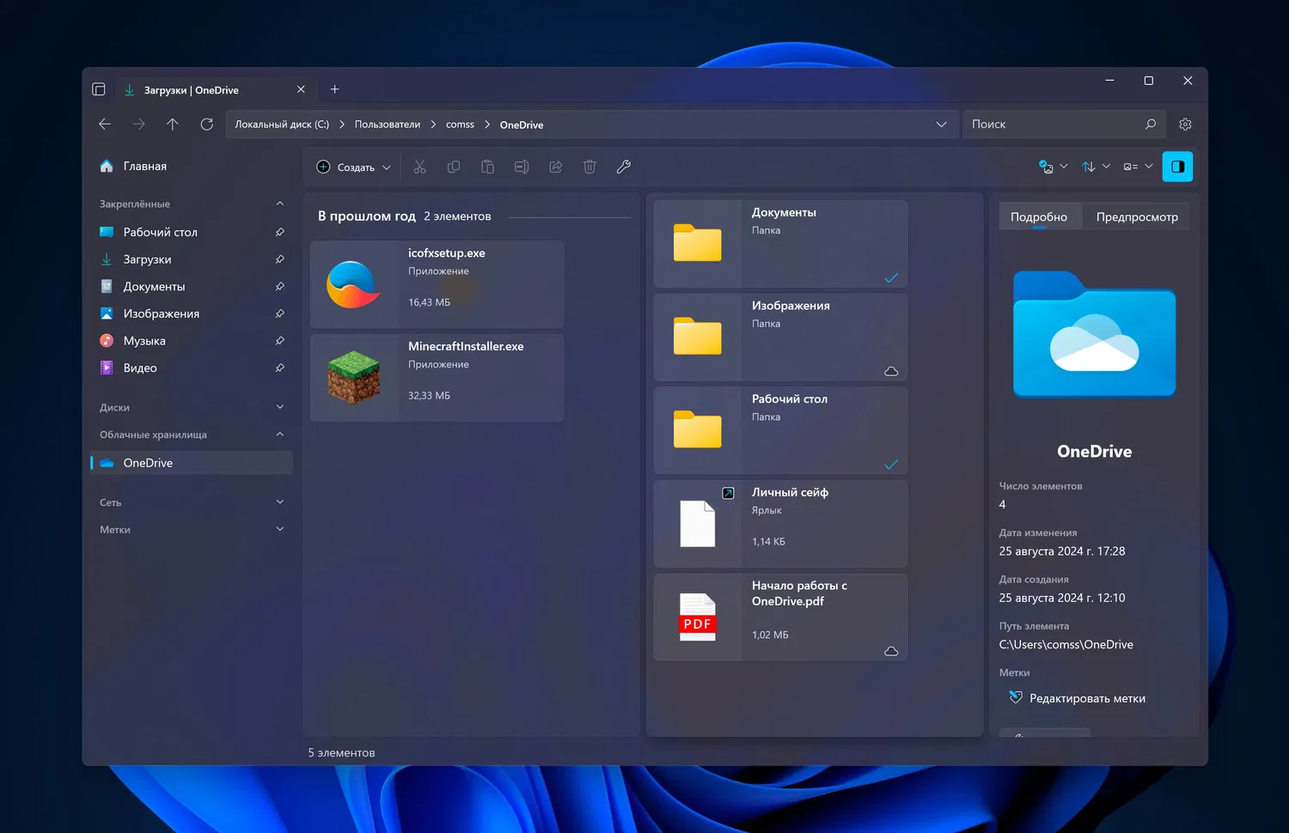Select the Личный сейф shortcut
Image resolution: width=1289 pixels, height=833 pixels.
(x=780, y=524)
